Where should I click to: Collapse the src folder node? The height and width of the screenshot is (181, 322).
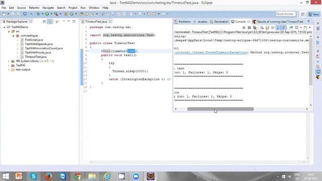(9, 31)
